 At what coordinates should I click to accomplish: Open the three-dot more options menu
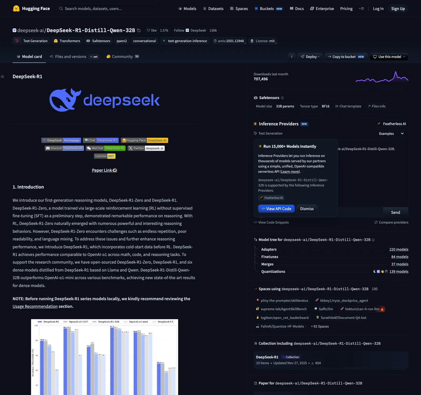coord(292,57)
